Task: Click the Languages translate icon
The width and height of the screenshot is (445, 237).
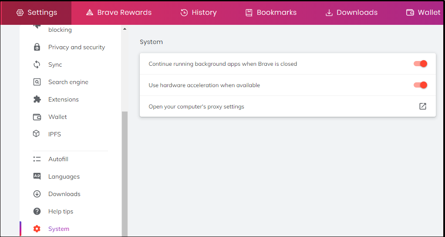Action: (x=37, y=176)
